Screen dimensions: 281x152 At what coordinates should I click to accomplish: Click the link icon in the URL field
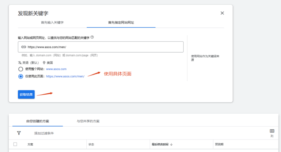(x=24, y=47)
